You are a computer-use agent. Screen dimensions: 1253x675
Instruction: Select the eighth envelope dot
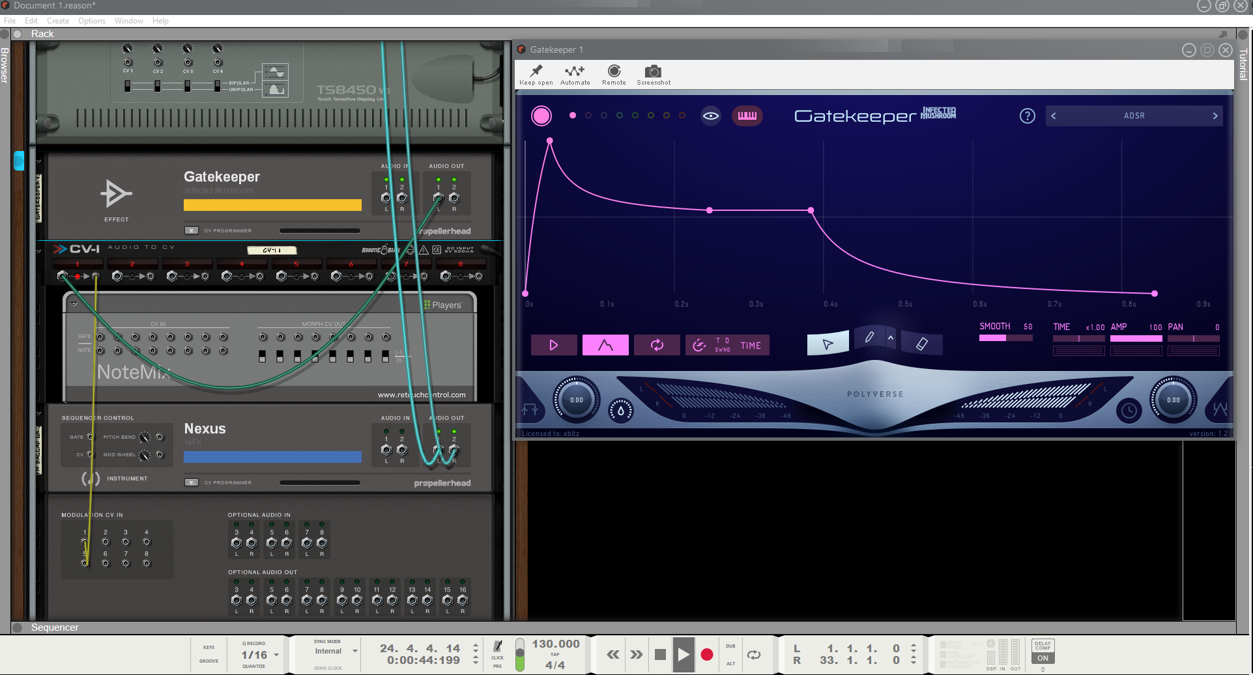[682, 115]
